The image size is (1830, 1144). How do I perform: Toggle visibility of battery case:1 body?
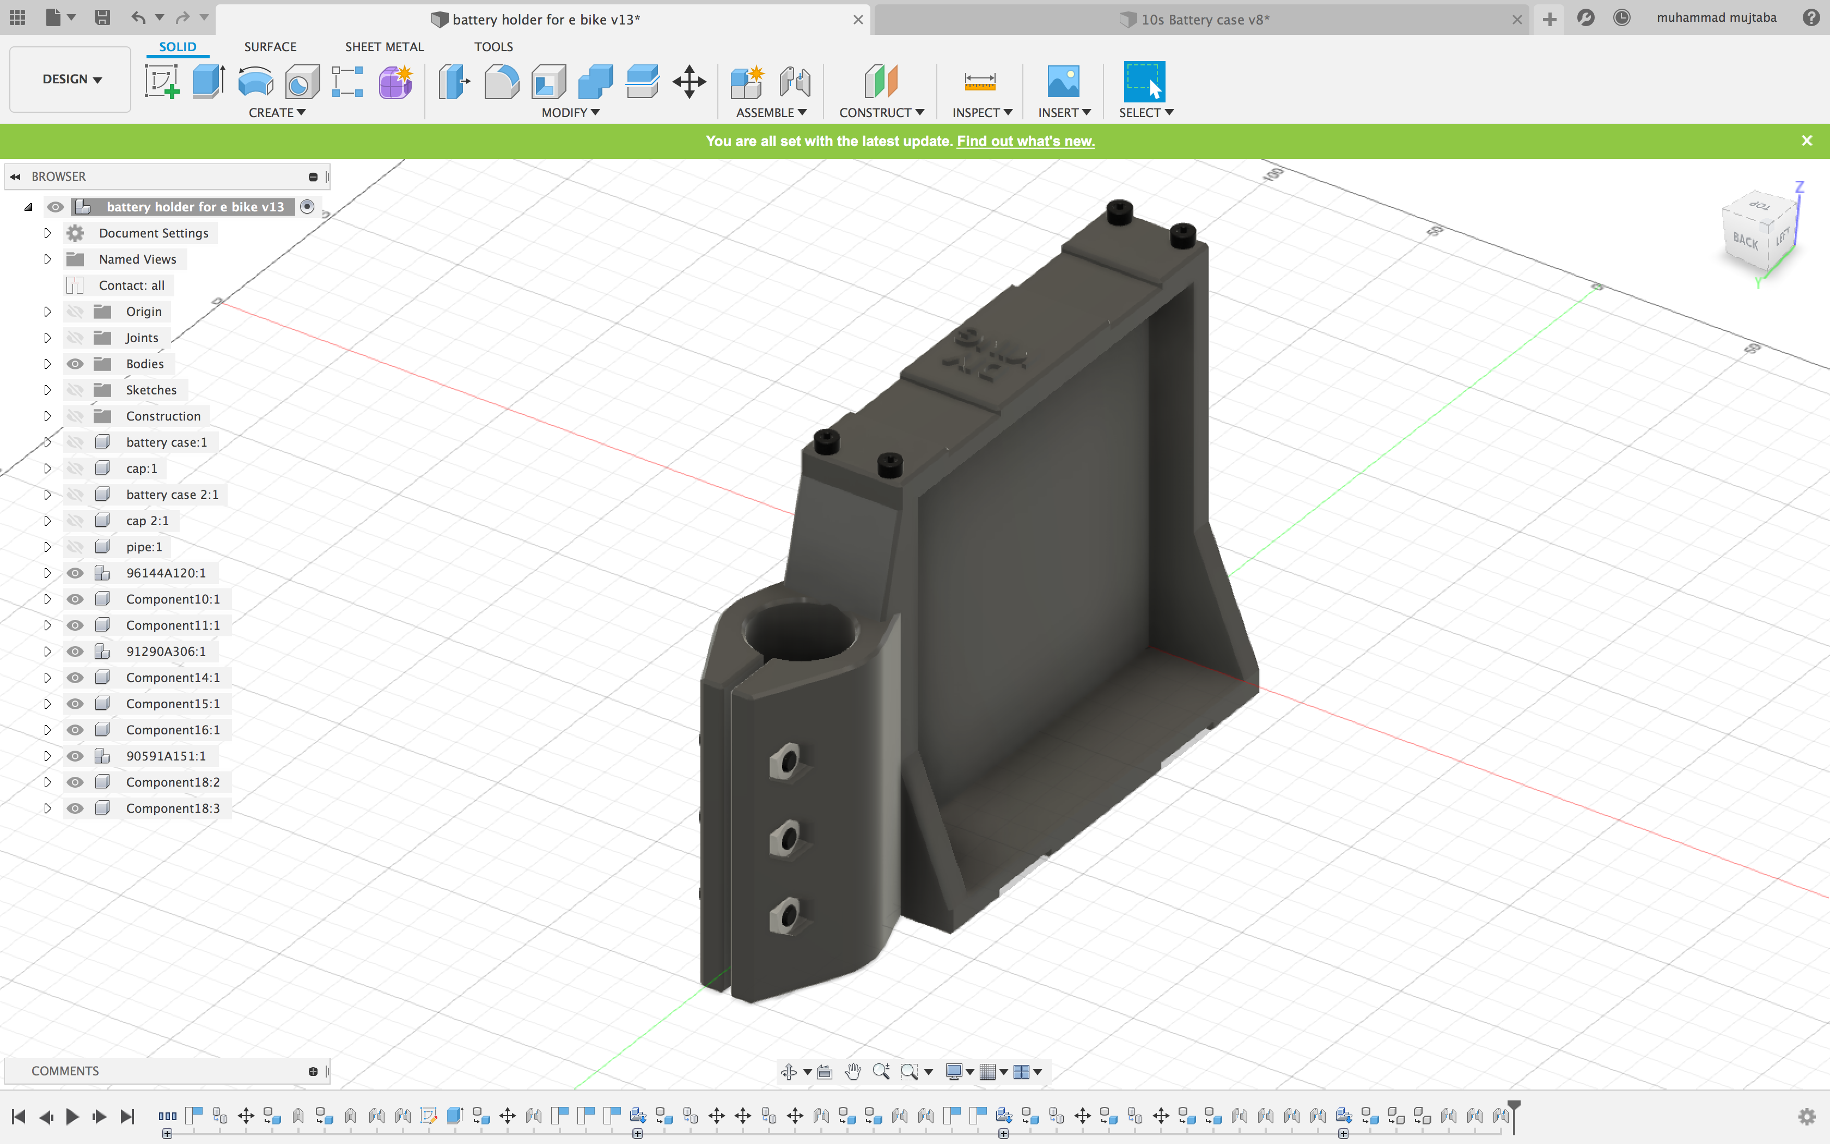tap(75, 441)
